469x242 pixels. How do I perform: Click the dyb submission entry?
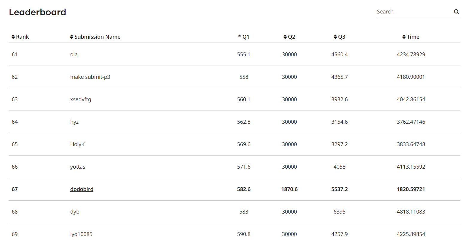(x=75, y=212)
